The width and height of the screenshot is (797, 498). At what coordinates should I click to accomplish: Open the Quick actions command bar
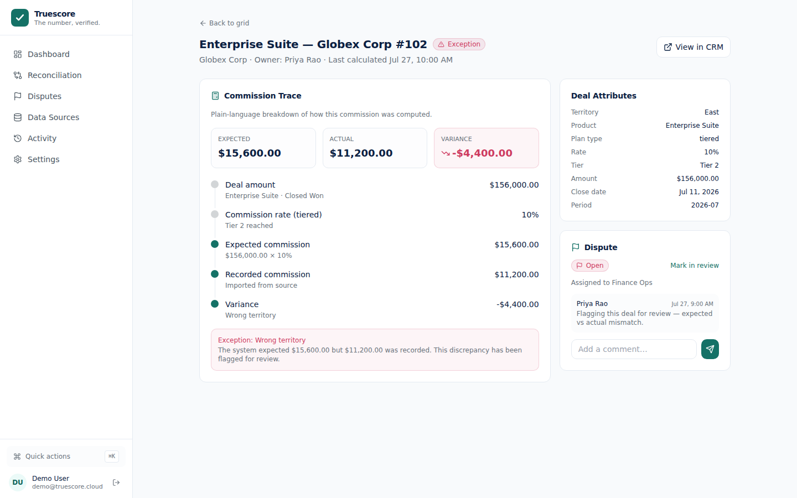click(x=66, y=456)
